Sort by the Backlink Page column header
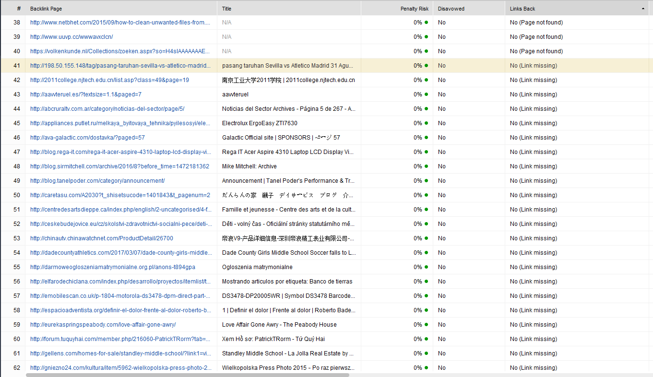The image size is (653, 377). coord(122,9)
